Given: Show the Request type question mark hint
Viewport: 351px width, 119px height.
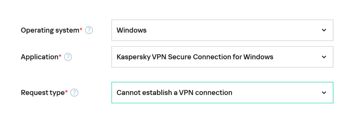Looking at the screenshot, I should coord(74,93).
